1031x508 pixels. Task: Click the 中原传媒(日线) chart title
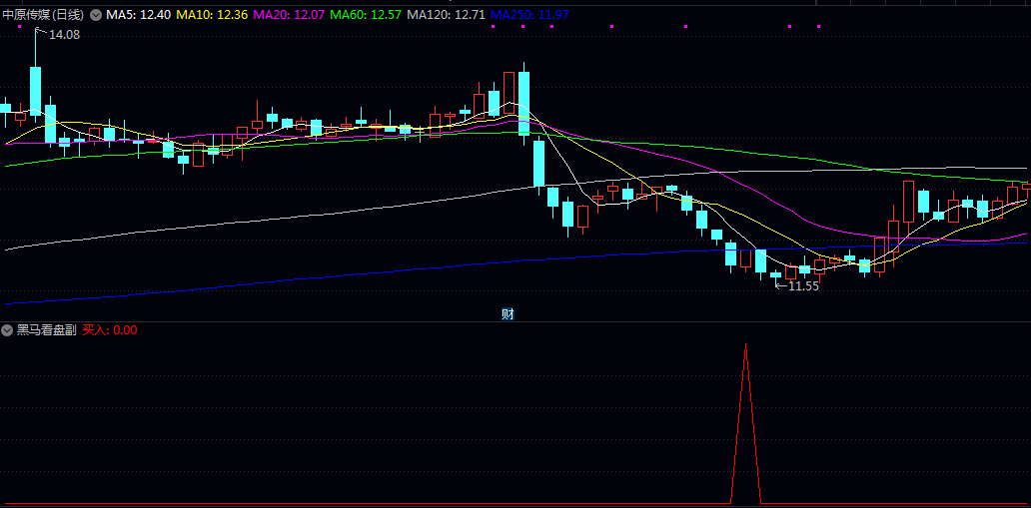point(44,15)
